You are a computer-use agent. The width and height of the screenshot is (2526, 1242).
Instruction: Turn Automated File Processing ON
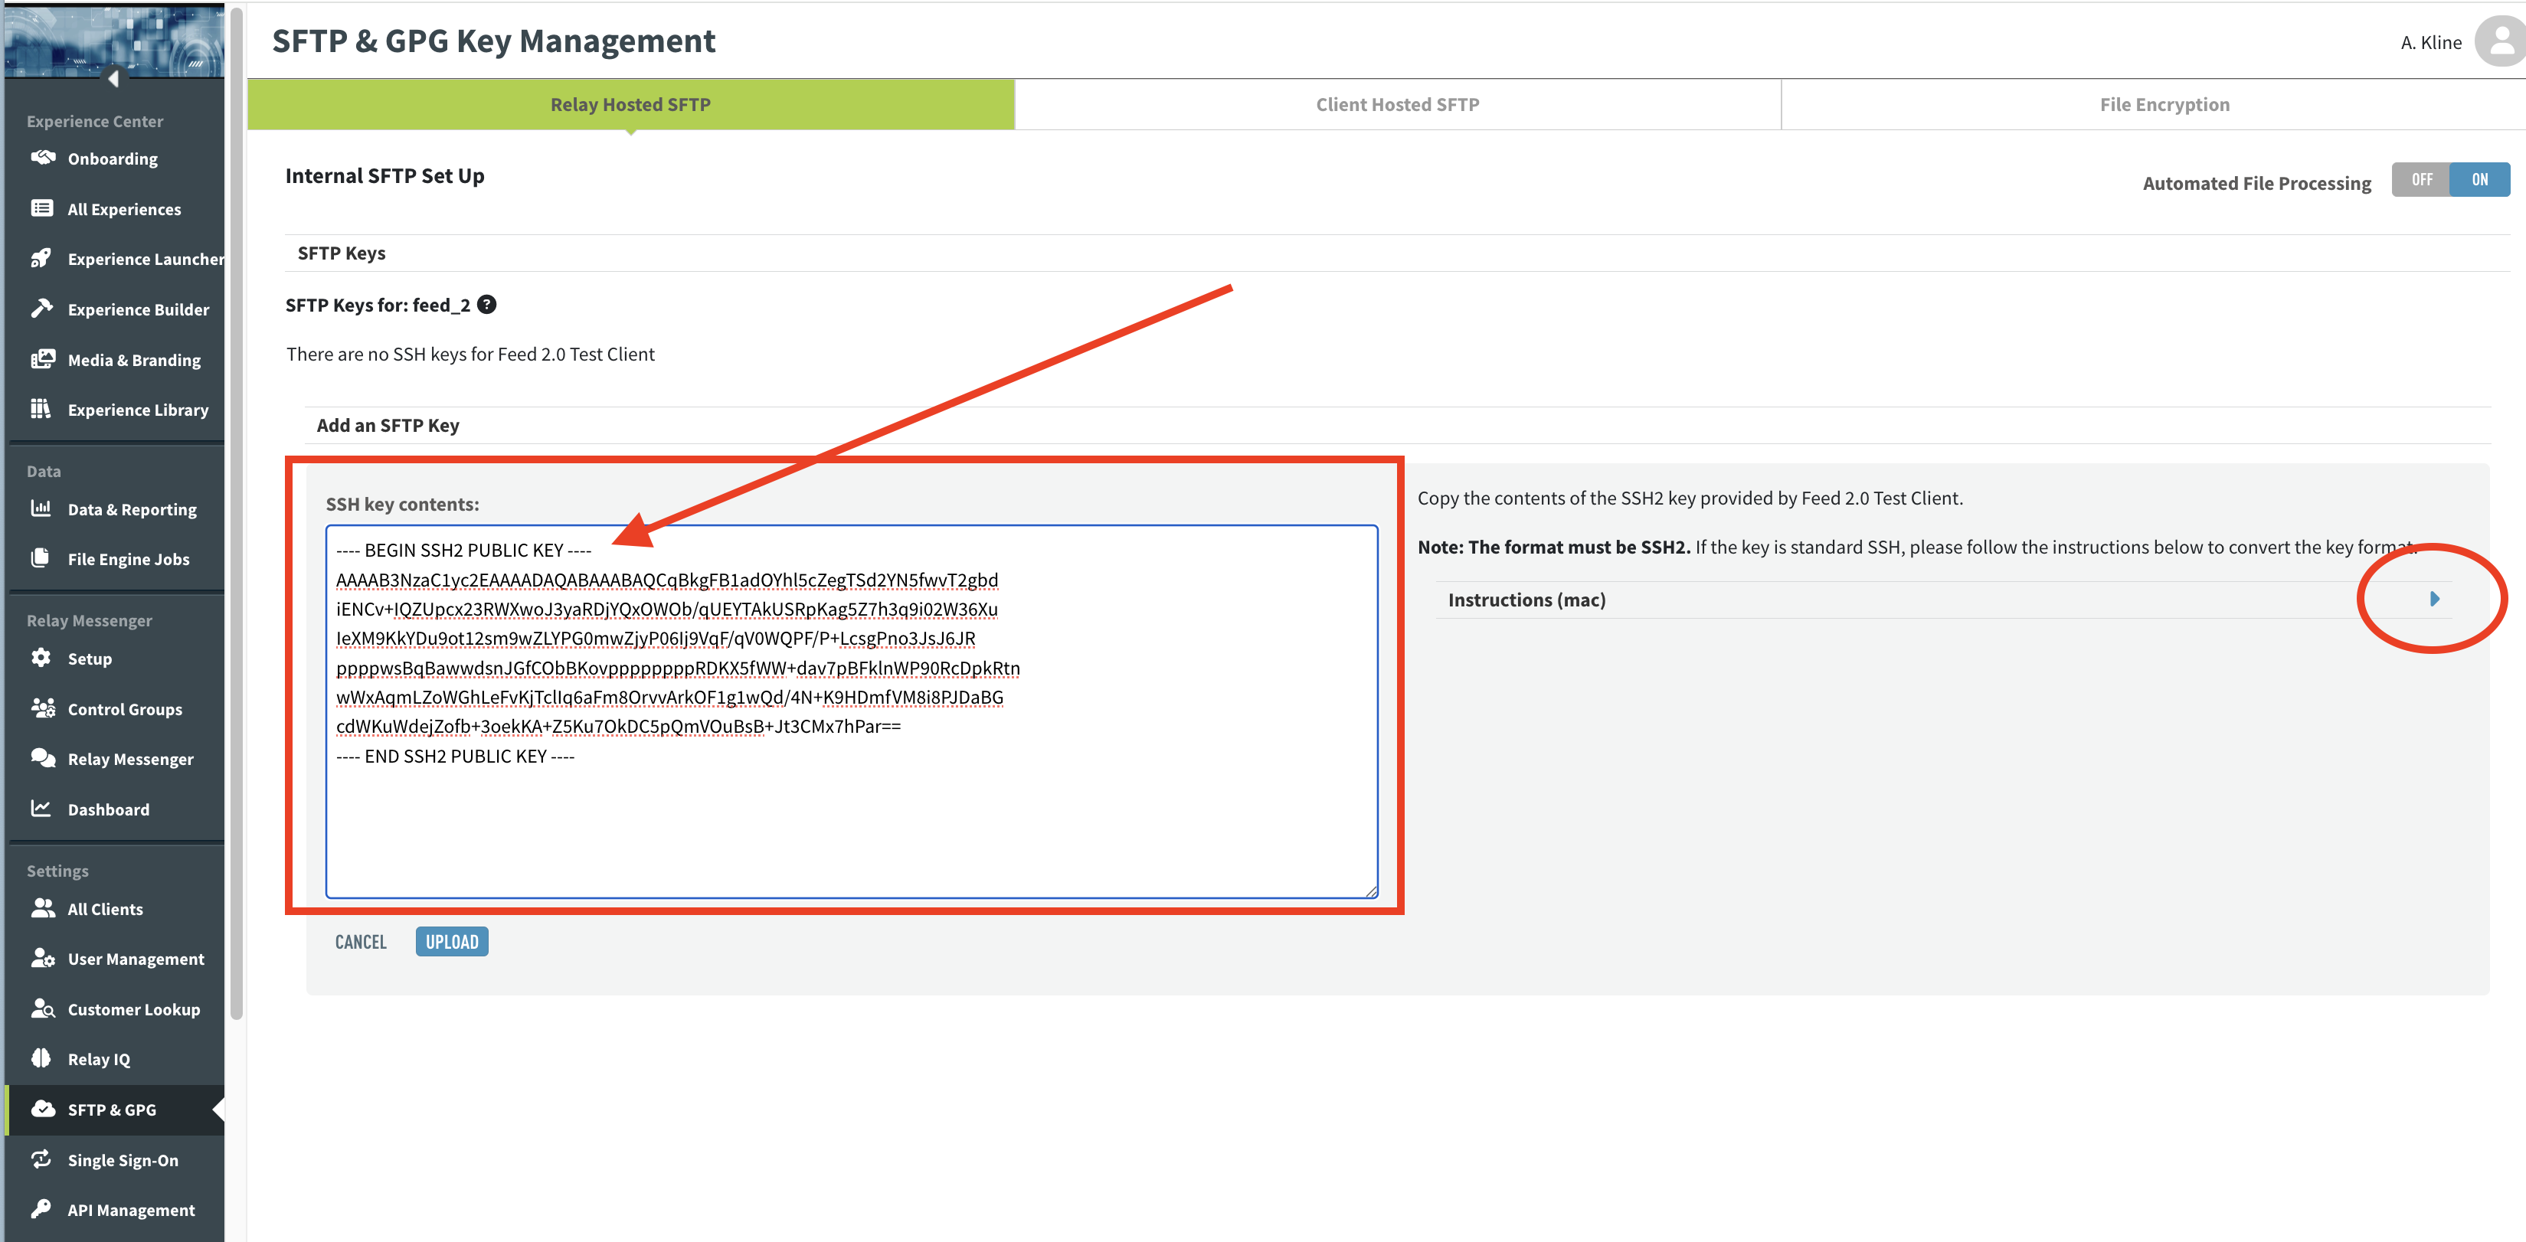(x=2480, y=179)
